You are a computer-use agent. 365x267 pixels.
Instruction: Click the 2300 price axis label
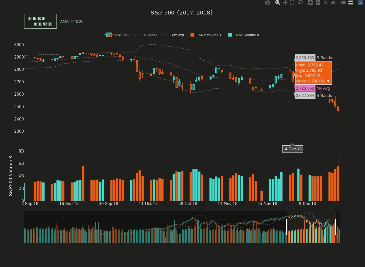[19, 131]
